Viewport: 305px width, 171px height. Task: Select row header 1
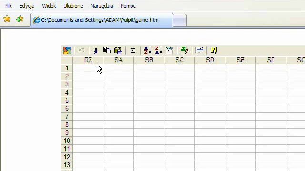coord(67,68)
